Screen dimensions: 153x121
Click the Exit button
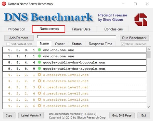(144, 115)
